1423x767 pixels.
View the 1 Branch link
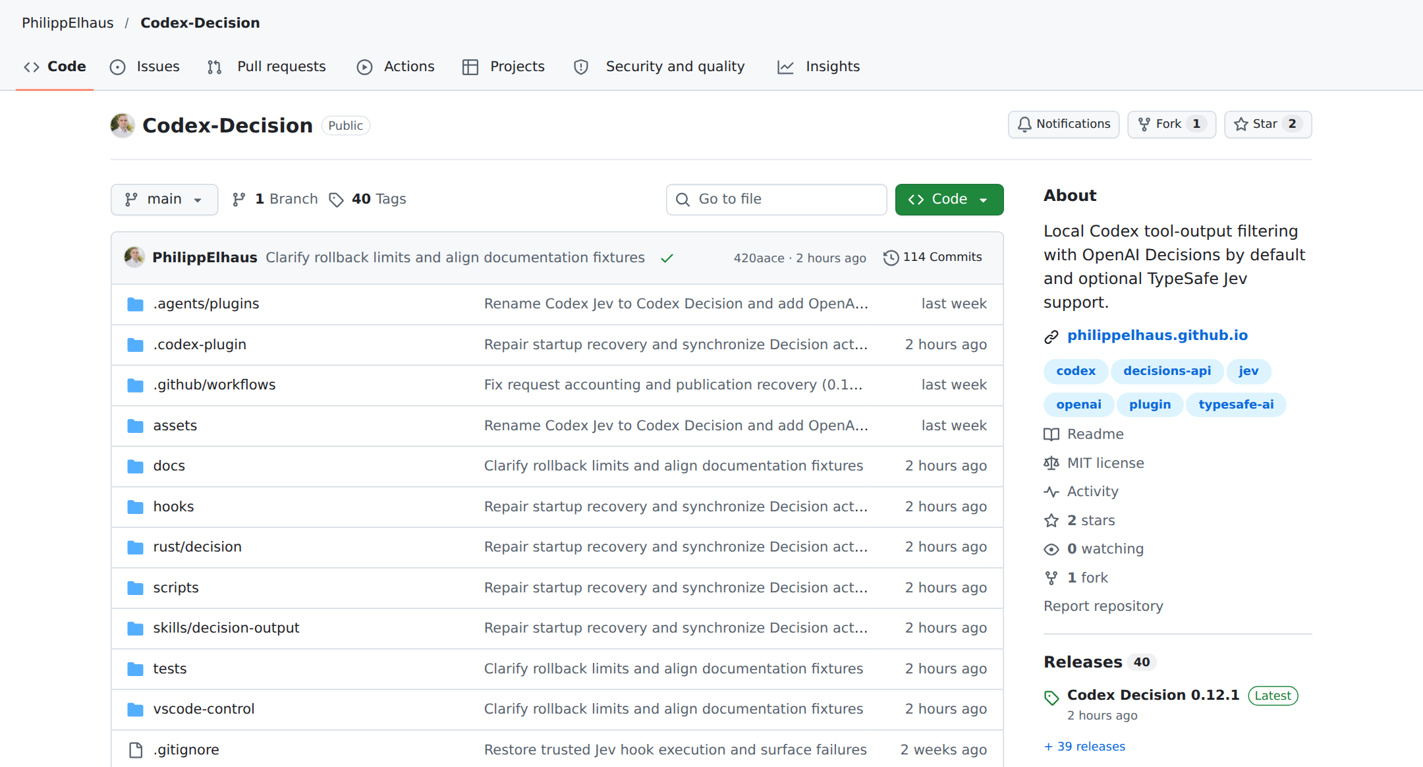[x=275, y=199]
